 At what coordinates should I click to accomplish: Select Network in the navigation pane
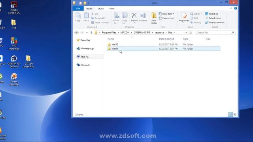pyautogui.click(x=83, y=65)
